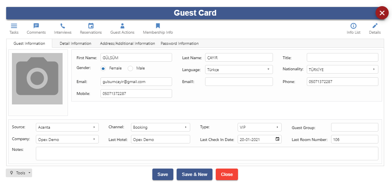This screenshot has width=392, height=192.
Task: Open the Guest Actions person icon
Action: point(122,26)
